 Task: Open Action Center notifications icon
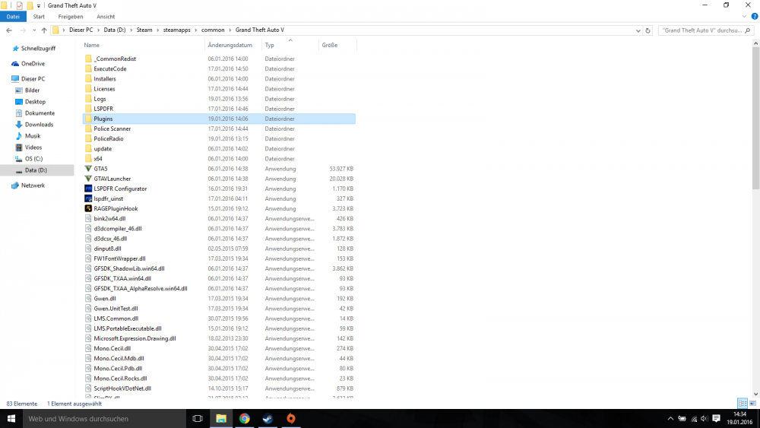(x=716, y=418)
